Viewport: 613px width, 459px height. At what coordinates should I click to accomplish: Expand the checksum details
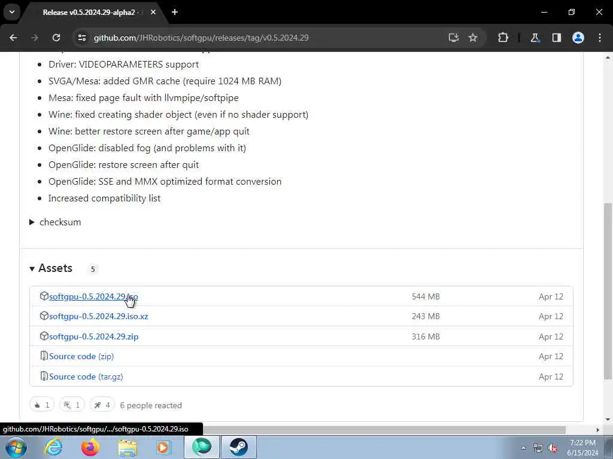coord(55,222)
